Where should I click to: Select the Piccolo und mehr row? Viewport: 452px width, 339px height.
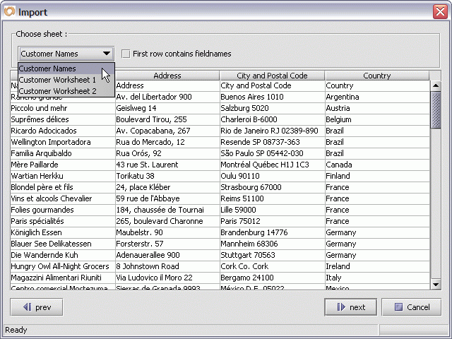tap(62, 108)
